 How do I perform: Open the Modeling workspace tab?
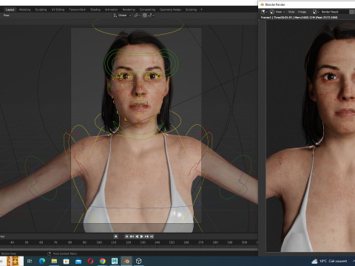click(25, 10)
